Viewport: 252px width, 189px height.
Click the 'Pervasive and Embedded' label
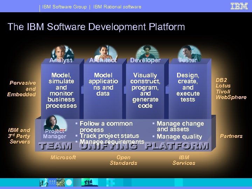point(22,89)
